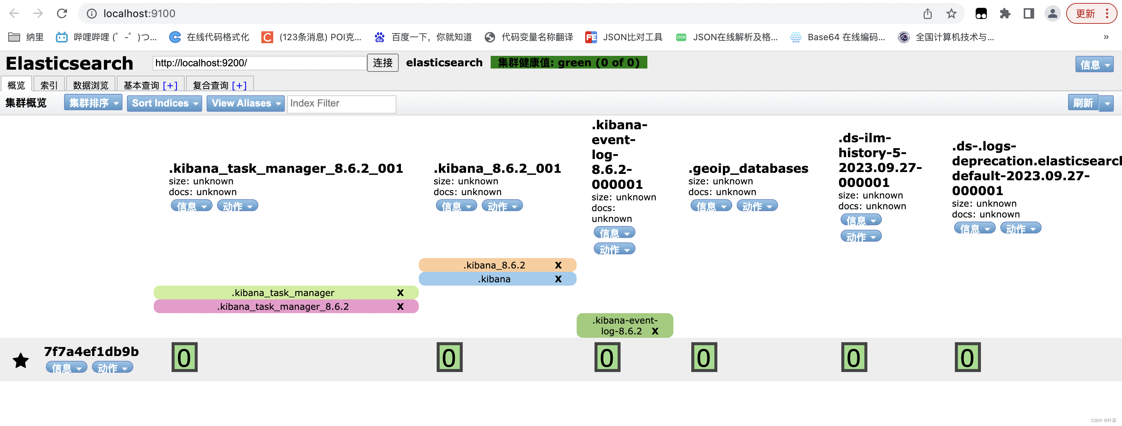Open 动作 for .kibana_task_manager_8.6.2_001

(238, 206)
